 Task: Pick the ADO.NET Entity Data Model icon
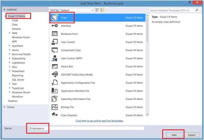(x=55, y=74)
